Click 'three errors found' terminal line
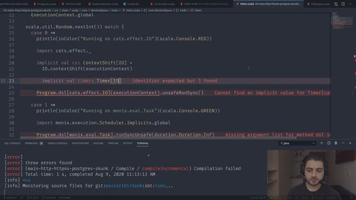Viewport: 356px width, 200px height. point(48,163)
